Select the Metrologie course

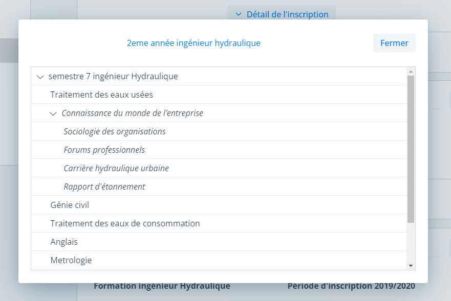71,260
